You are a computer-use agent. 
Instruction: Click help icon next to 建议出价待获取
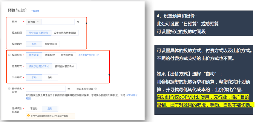pyautogui.click(x=95, y=89)
